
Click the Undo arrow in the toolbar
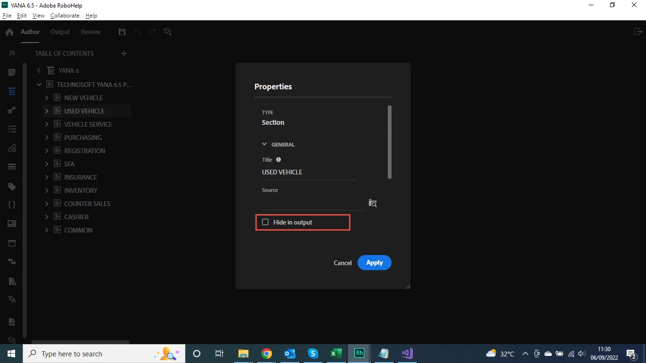(137, 32)
